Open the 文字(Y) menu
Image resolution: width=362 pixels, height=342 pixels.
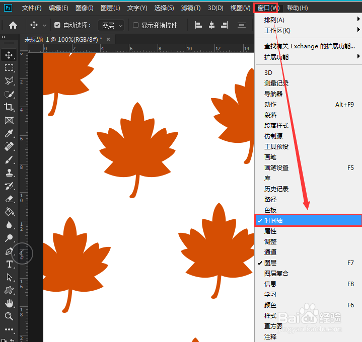[x=137, y=8]
